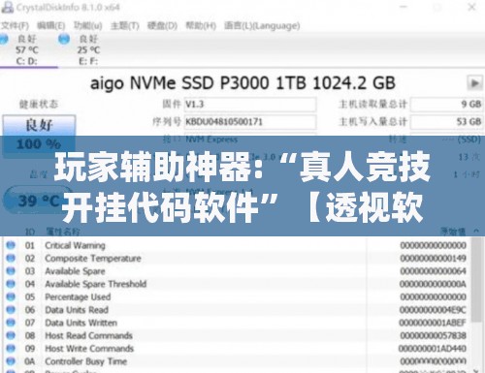The width and height of the screenshot is (485, 373).
Task: Click status icon of Available Spare Threshold row
Action: (x=11, y=284)
